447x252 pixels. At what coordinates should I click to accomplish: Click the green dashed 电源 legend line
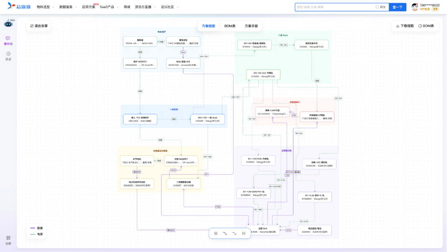[x=33, y=234]
